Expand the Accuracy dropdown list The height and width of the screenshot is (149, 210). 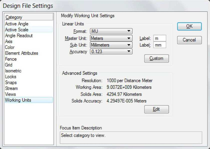111,52
